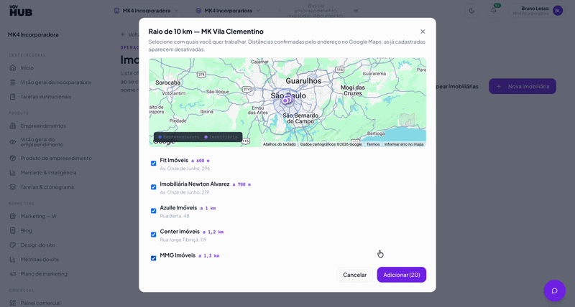Click the imobiliária marker cluster on map

[x=287, y=100]
